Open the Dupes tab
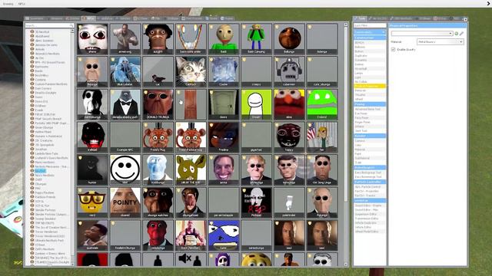This screenshot has width=492, height=276. (x=228, y=18)
